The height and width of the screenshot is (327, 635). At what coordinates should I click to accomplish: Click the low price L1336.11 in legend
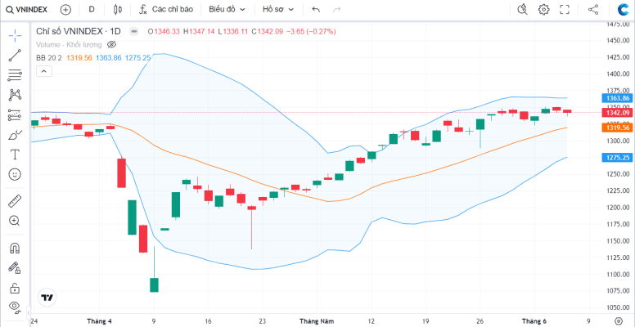(x=233, y=31)
